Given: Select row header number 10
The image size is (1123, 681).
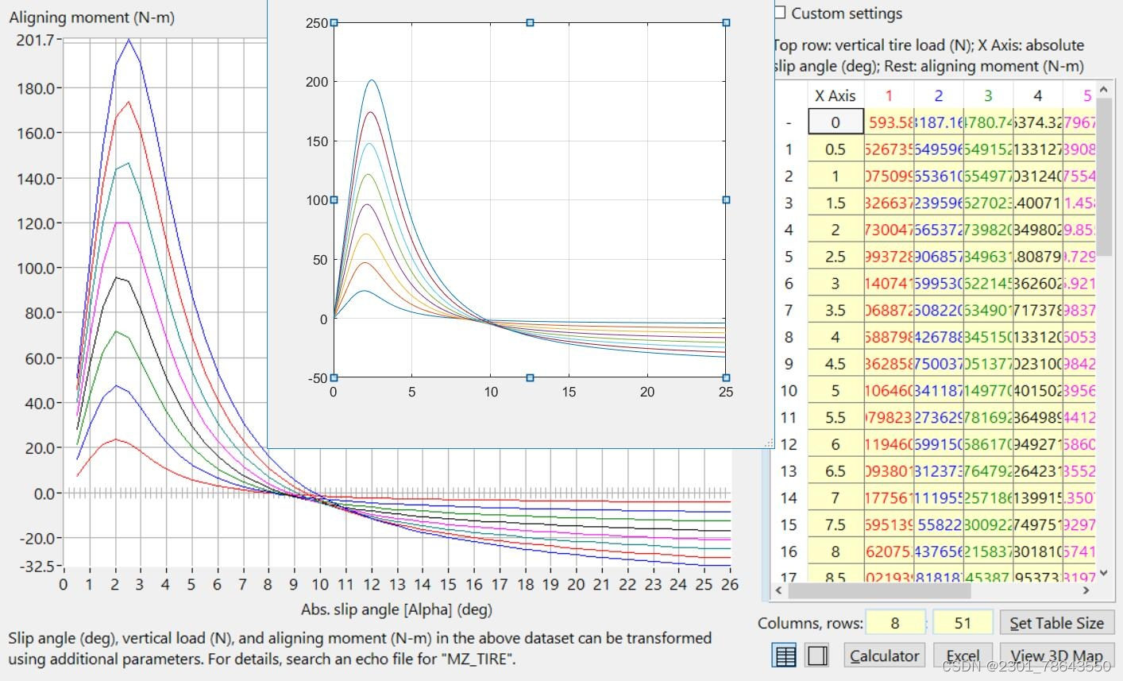Looking at the screenshot, I should (x=789, y=390).
